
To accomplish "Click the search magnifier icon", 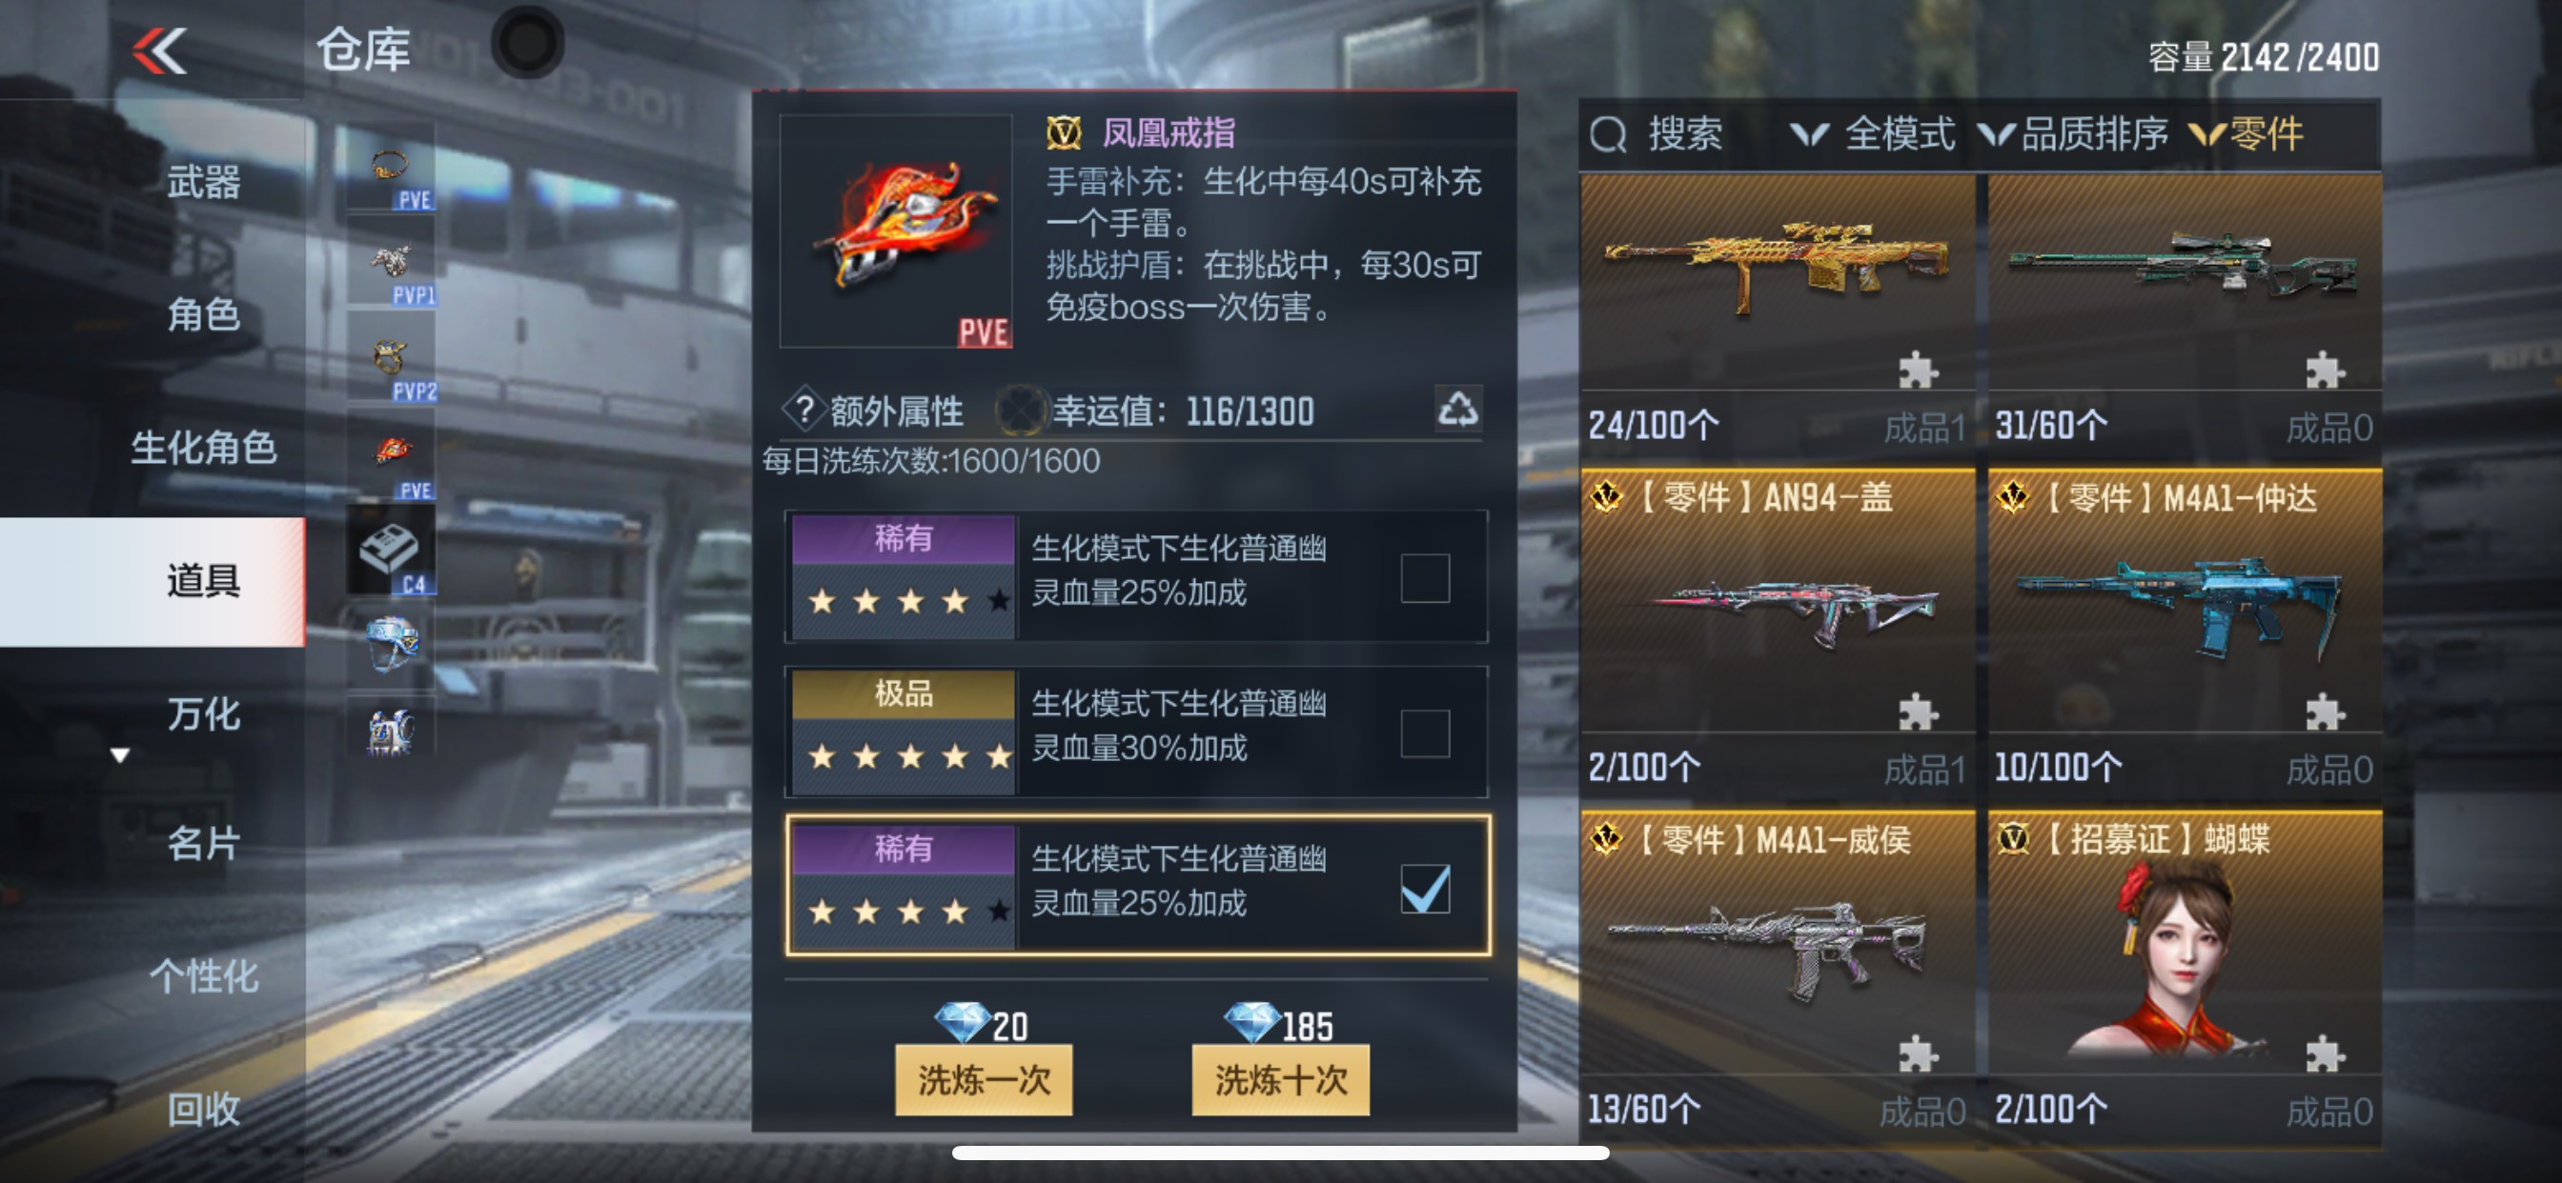I will (1607, 134).
